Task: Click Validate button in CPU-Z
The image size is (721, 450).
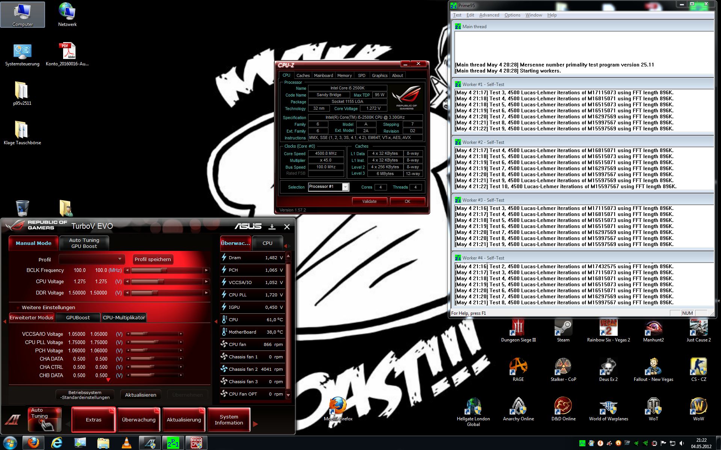Action: tap(369, 201)
